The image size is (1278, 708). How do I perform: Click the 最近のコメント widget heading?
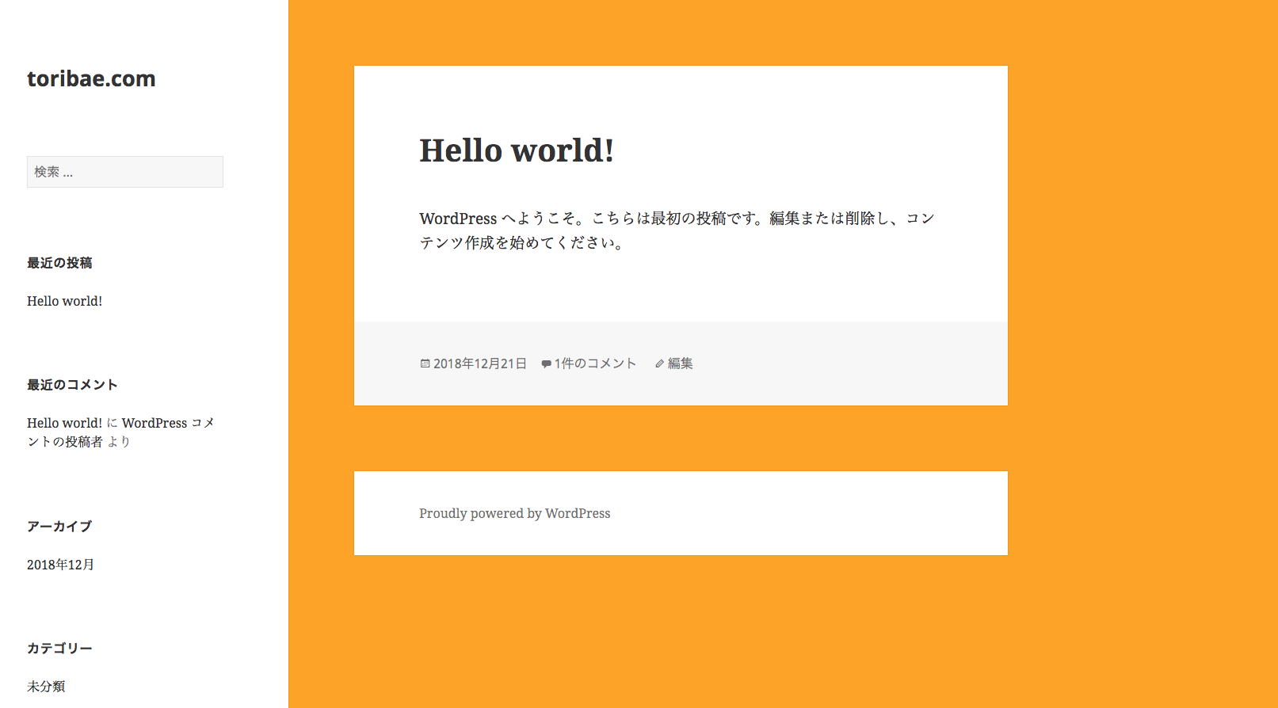pyautogui.click(x=72, y=385)
